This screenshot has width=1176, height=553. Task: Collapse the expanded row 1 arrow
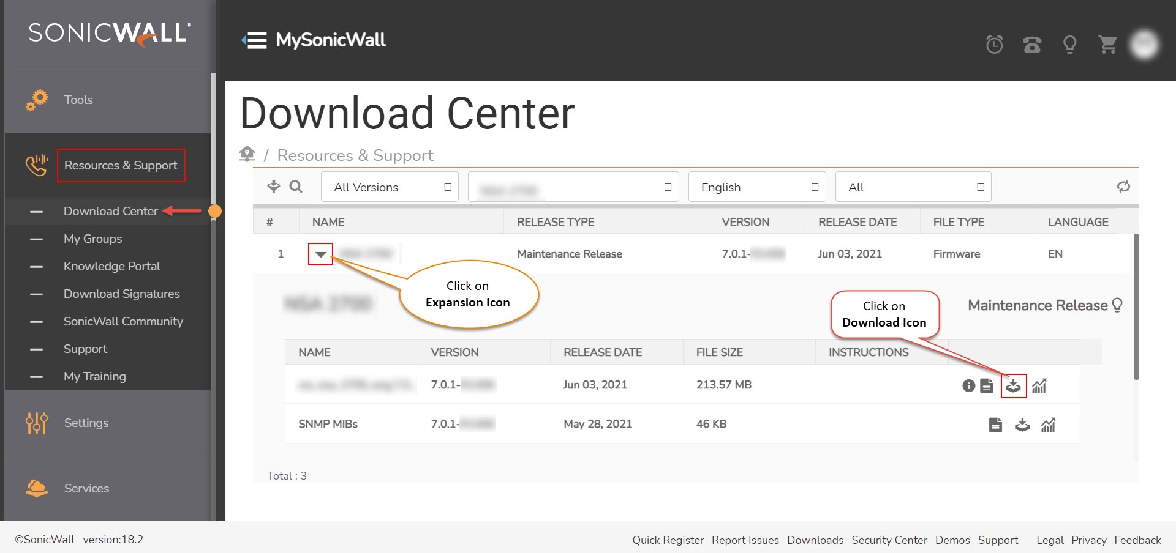pos(320,254)
